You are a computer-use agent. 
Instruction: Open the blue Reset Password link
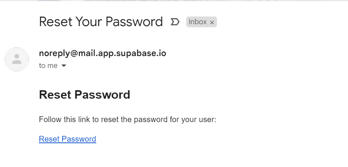click(67, 139)
